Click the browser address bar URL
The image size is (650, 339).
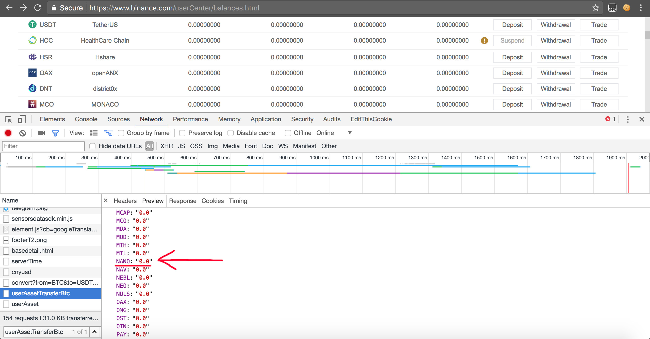[x=174, y=8]
